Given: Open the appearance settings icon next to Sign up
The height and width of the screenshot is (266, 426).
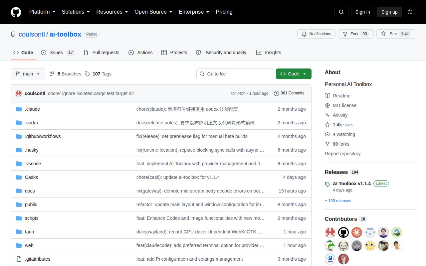Looking at the screenshot, I should (x=410, y=12).
